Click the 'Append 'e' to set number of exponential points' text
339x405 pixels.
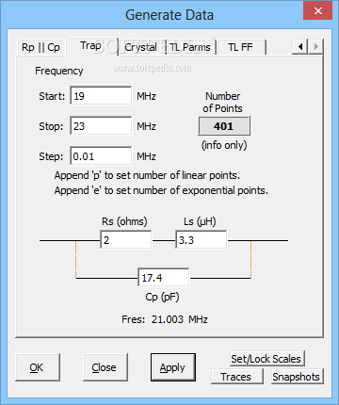coord(161,190)
